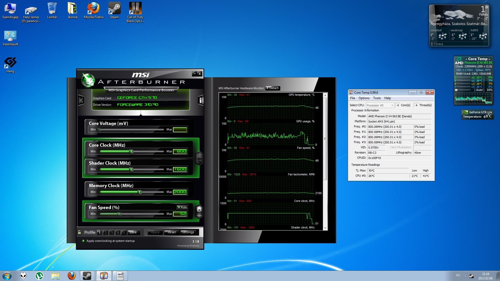The height and width of the screenshot is (281, 500).
Task: Select Afterburner profile slot 3
Action: [112, 233]
